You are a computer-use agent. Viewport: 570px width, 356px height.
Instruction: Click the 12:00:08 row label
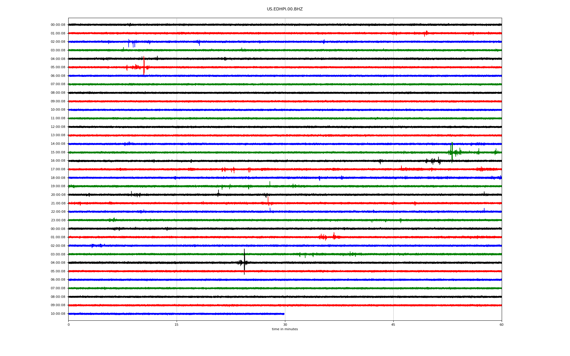coord(58,127)
